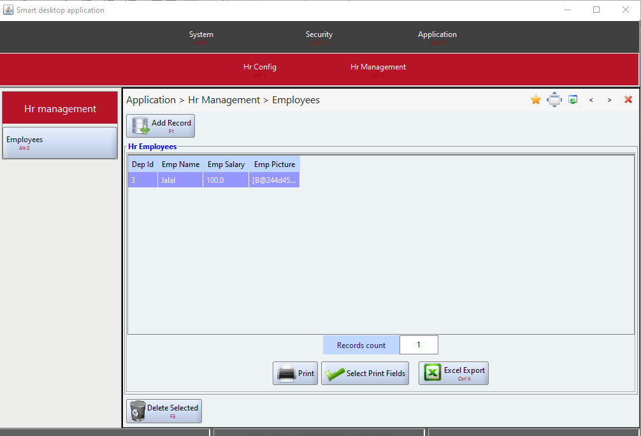
Task: Go forward with the right arrow
Action: pos(610,100)
